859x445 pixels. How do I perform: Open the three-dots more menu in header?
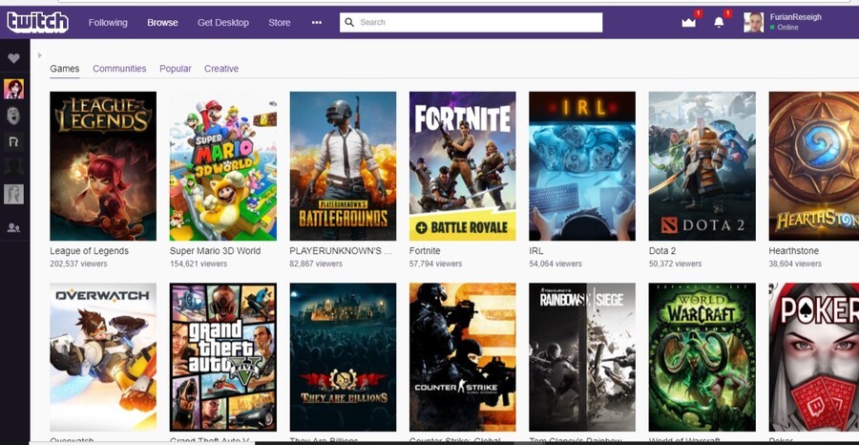(x=317, y=22)
